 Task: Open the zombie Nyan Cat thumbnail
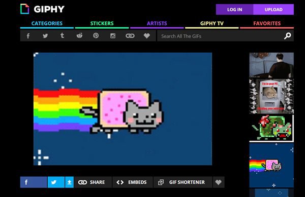click(271, 128)
